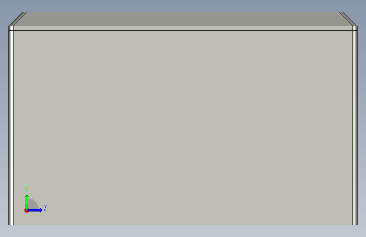
Task: Click the blue Z axis label
Action: pyautogui.click(x=45, y=207)
